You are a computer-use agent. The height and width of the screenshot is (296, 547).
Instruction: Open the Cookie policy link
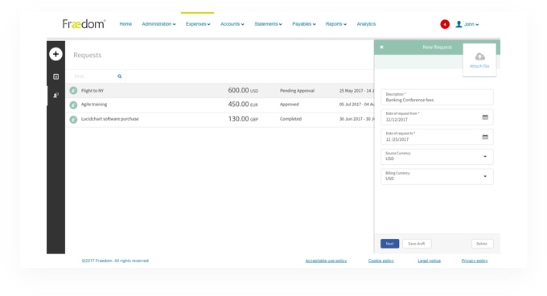pos(381,261)
